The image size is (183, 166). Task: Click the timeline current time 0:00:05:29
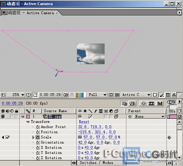12,103
